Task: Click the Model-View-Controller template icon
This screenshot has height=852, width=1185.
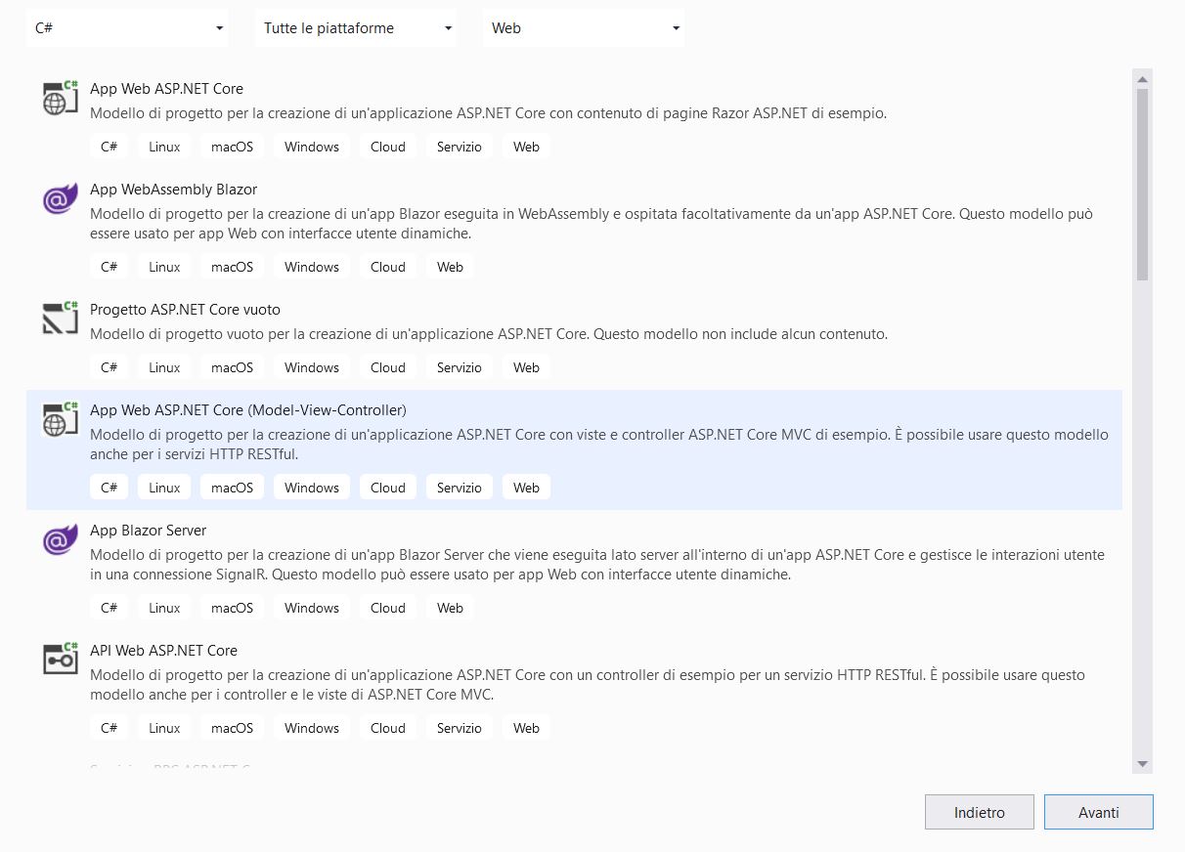Action: 61,419
